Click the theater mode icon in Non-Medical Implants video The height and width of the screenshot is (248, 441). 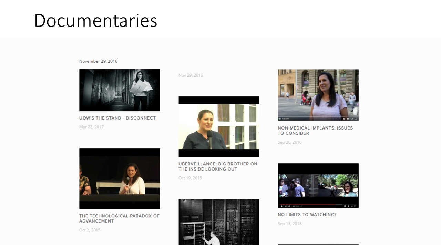[x=352, y=119]
